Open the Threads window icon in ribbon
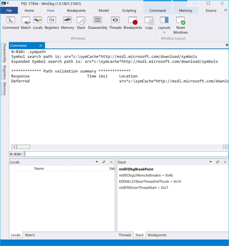The height and width of the screenshot is (246, 229). pyautogui.click(x=115, y=23)
